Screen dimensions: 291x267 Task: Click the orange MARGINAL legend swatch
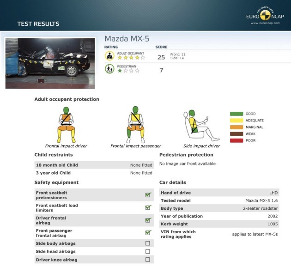(236, 127)
